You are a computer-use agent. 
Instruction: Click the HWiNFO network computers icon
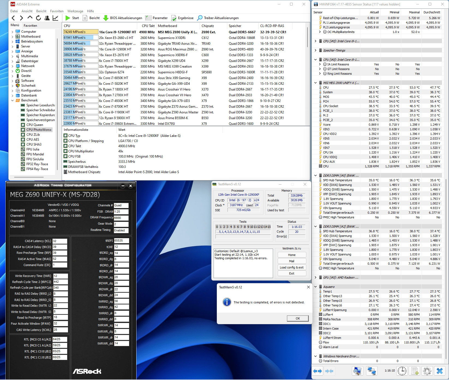tap(372, 371)
